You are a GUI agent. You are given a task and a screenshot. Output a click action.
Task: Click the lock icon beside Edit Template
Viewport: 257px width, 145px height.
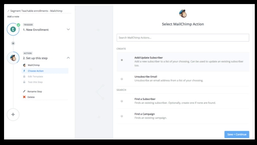[24, 76]
